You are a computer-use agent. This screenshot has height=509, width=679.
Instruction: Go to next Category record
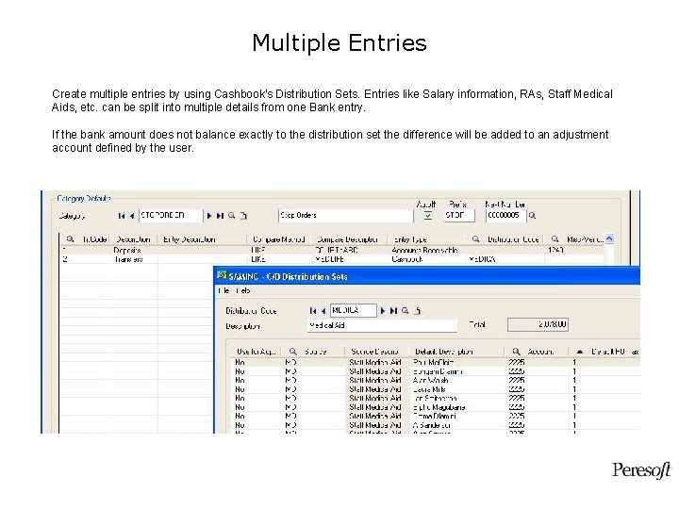coord(209,216)
